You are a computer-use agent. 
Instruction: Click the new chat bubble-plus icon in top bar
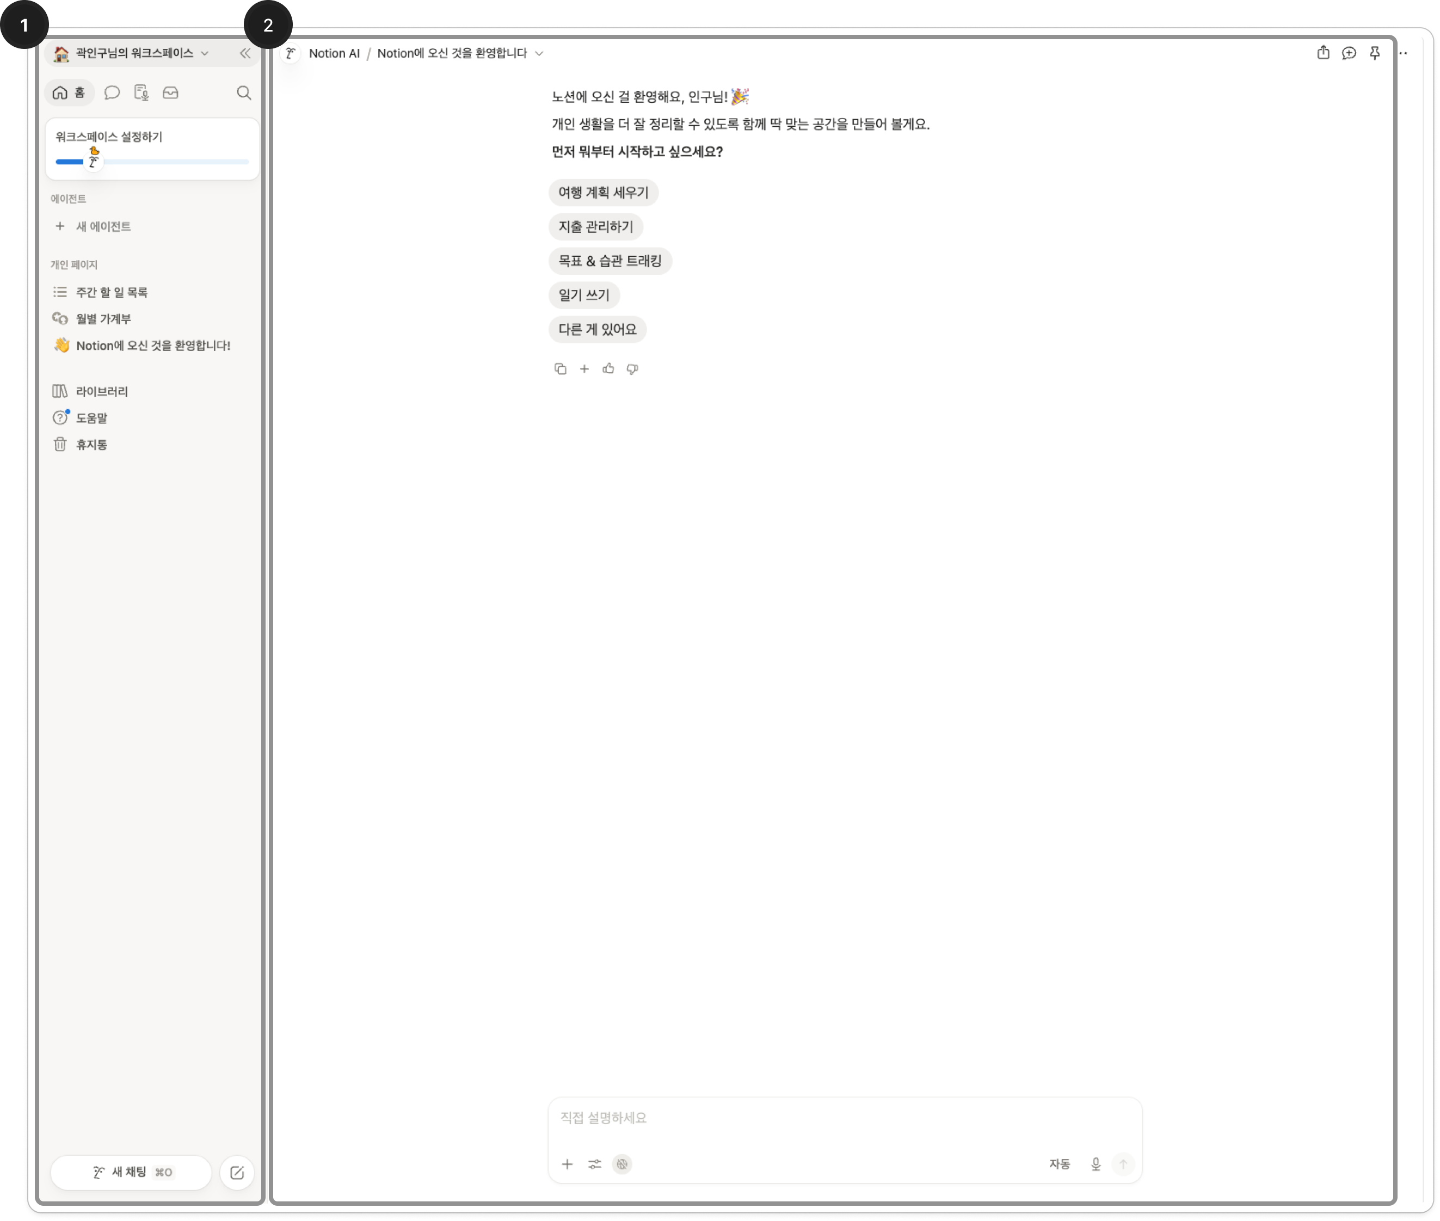point(1349,53)
